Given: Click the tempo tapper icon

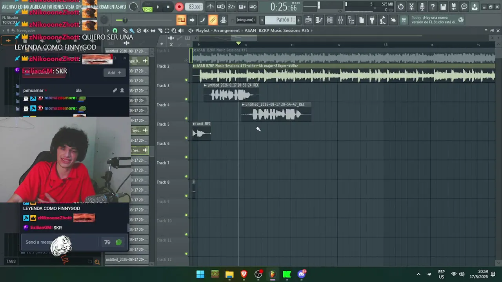Looking at the screenshot, I should (x=383, y=20).
